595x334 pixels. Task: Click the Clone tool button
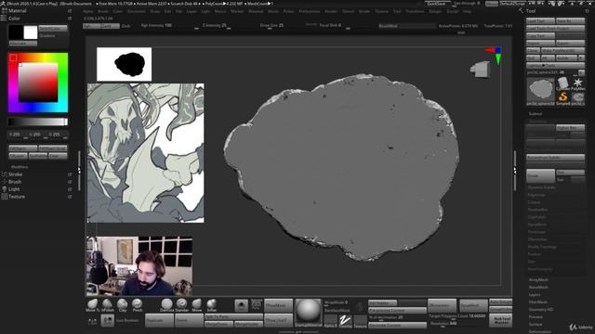(x=533, y=50)
